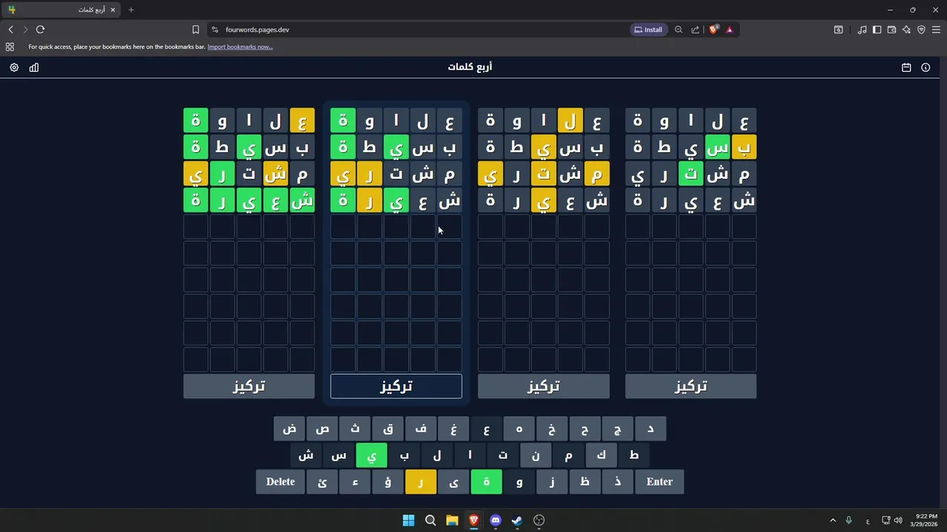Screen dimensions: 947x532
Task: Click the Delete key
Action: [x=280, y=482]
